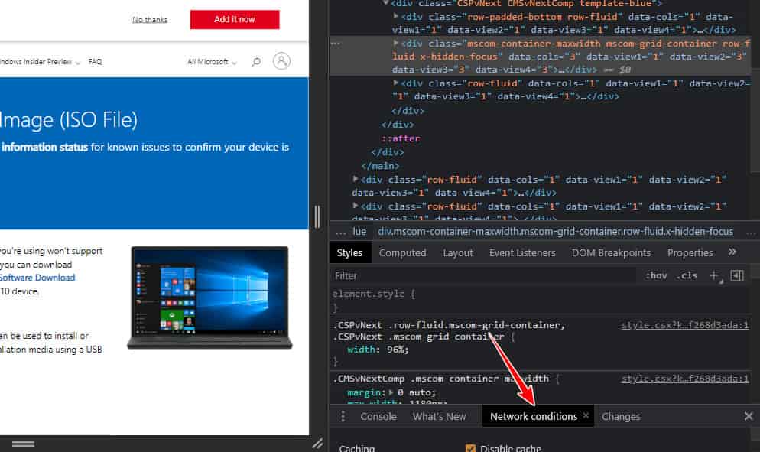Click the information status link
760x452 pixels.
pos(44,147)
